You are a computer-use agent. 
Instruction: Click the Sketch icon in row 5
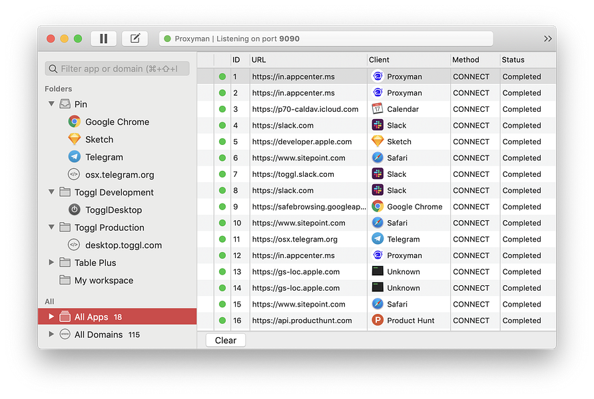click(378, 142)
